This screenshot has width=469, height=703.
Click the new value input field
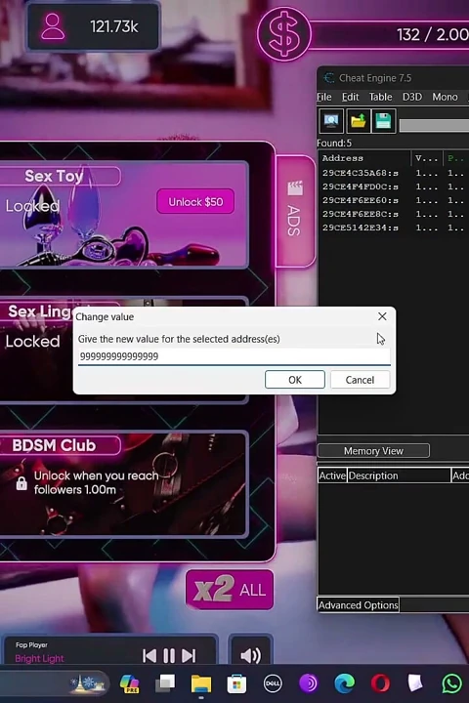click(x=234, y=356)
